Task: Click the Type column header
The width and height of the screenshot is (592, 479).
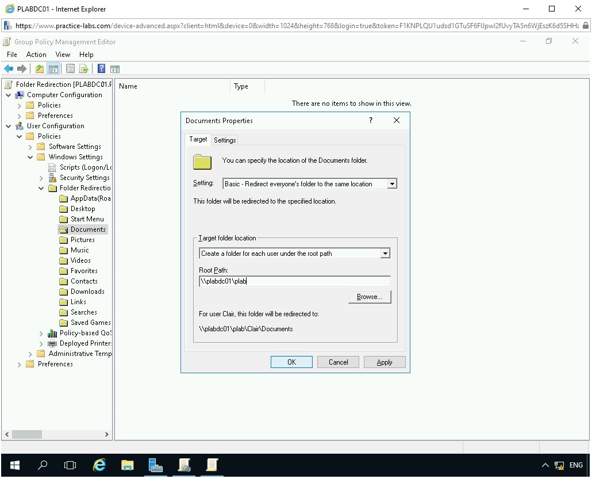Action: click(x=247, y=86)
